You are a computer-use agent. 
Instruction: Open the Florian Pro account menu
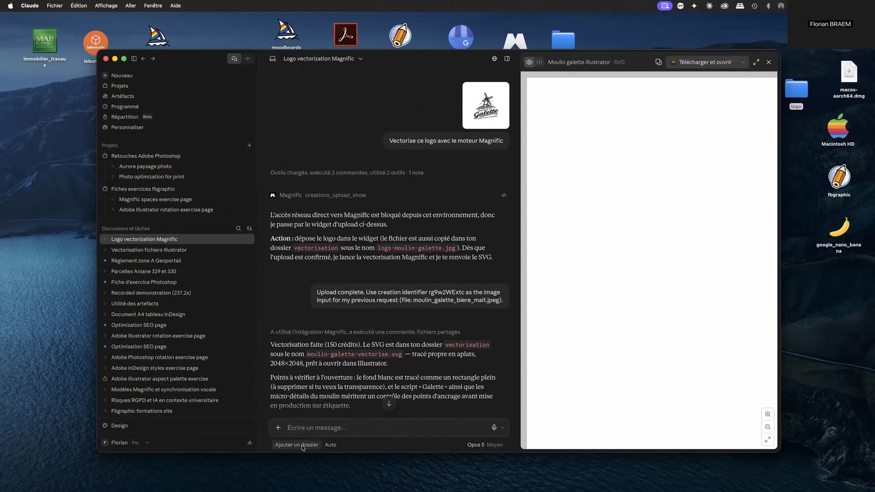coord(126,443)
